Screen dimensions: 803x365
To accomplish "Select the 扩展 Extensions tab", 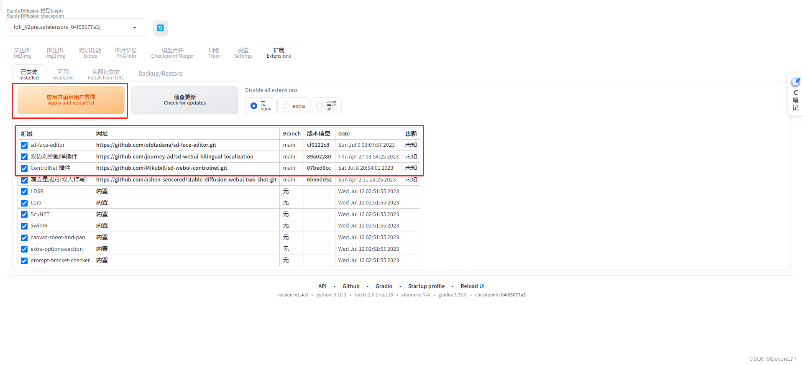I will (279, 53).
